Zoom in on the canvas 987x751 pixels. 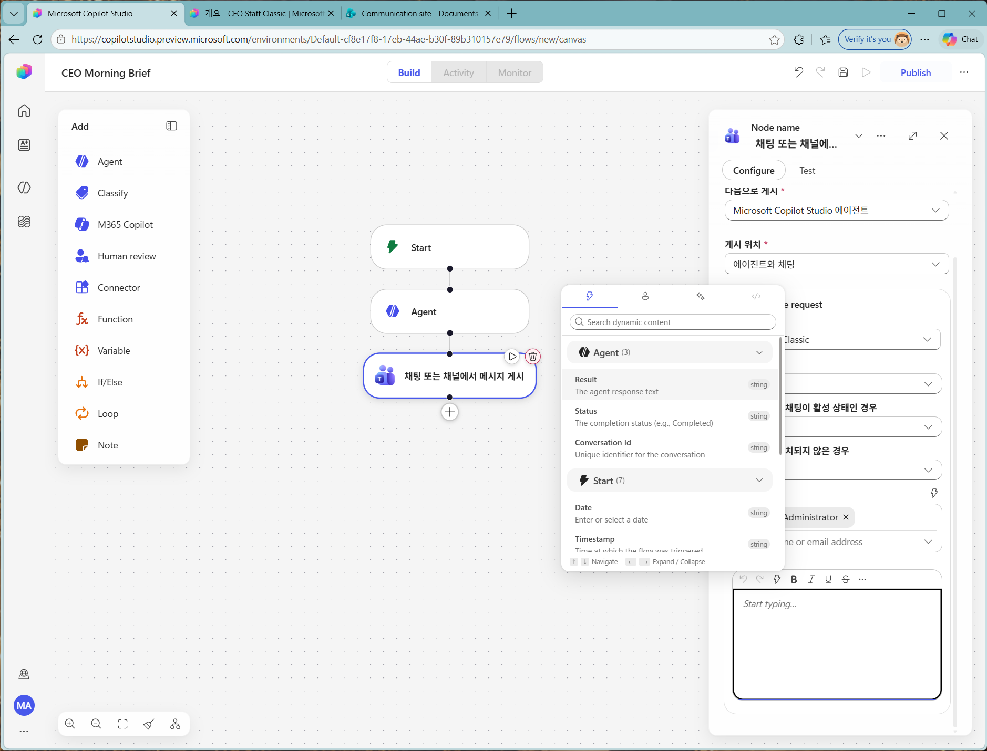tap(70, 724)
